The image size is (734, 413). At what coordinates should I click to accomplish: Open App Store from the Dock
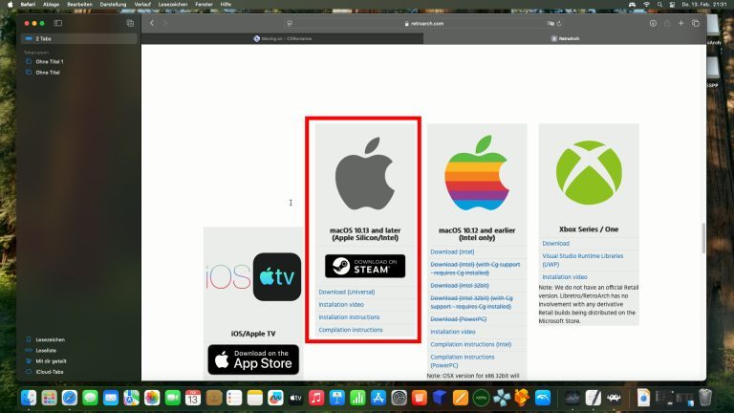point(378,398)
